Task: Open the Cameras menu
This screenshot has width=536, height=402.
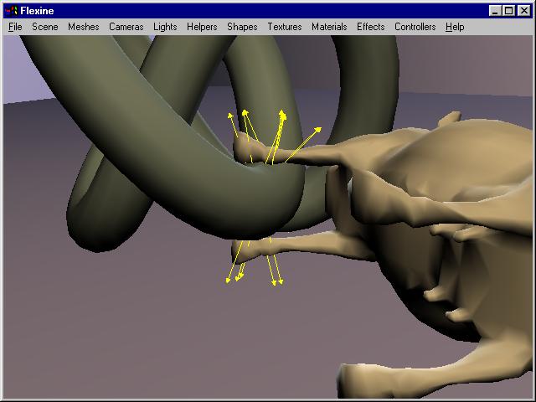Action: tap(126, 27)
